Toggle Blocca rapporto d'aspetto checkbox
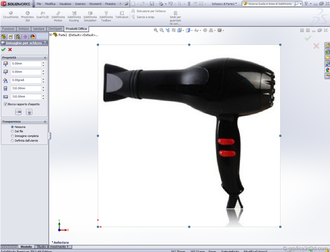The height and width of the screenshot is (252, 330). 6,104
